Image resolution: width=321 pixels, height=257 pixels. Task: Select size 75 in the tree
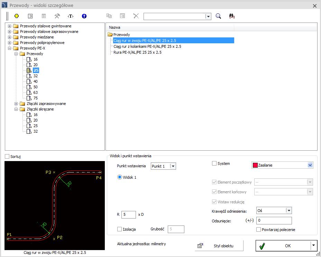[35, 98]
